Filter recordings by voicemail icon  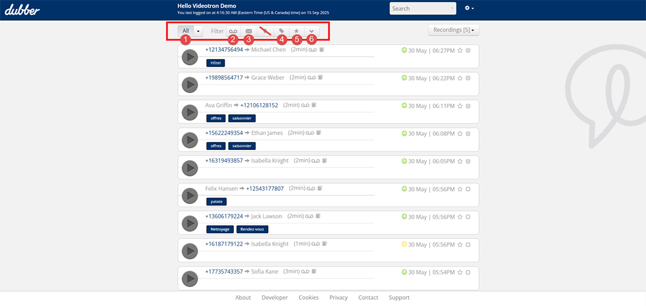tap(233, 31)
